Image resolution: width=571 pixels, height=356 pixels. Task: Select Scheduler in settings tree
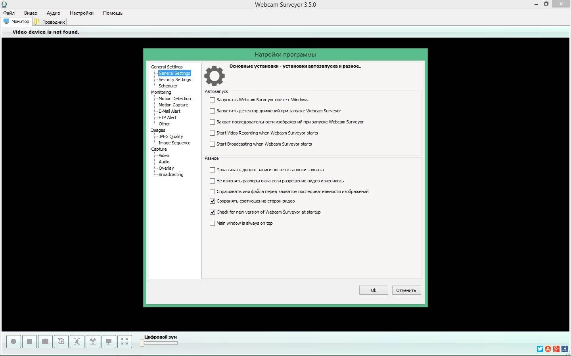[168, 86]
